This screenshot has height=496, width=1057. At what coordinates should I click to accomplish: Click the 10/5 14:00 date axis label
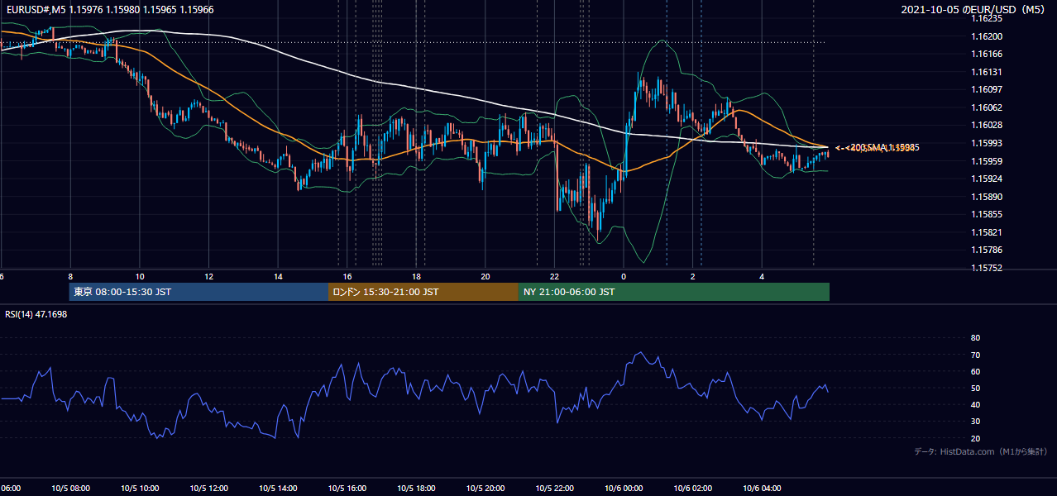click(x=278, y=489)
